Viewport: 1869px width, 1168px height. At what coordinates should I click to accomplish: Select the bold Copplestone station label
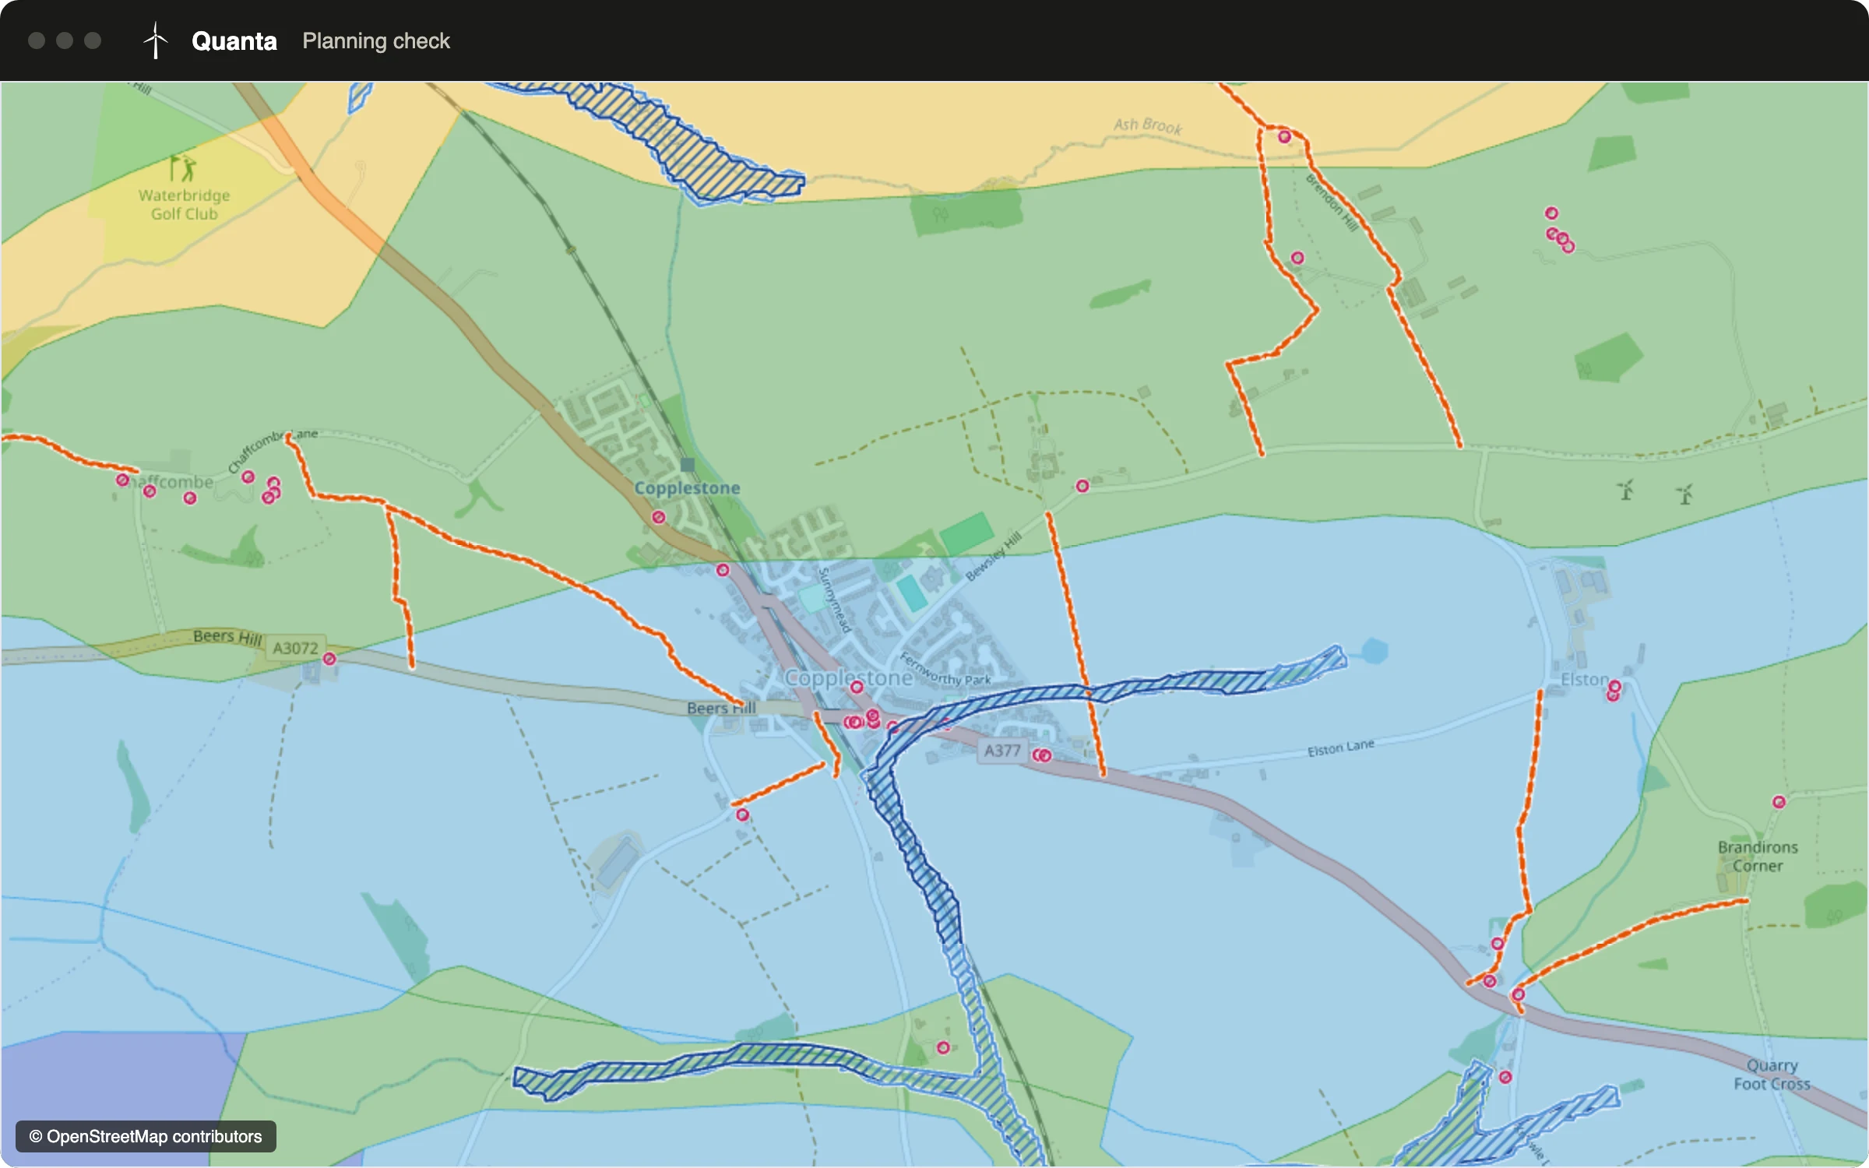687,488
